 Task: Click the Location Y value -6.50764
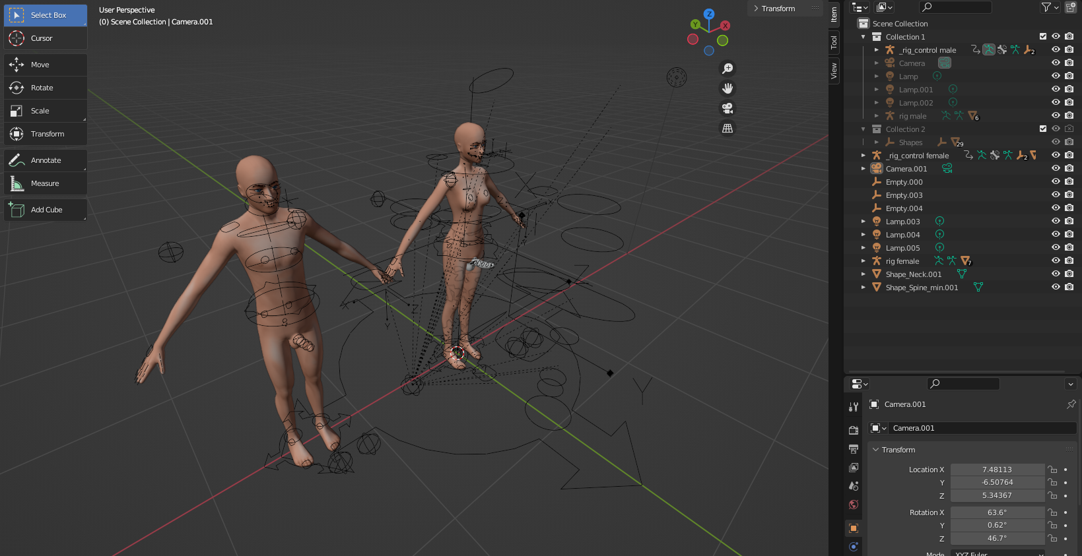pos(997,482)
